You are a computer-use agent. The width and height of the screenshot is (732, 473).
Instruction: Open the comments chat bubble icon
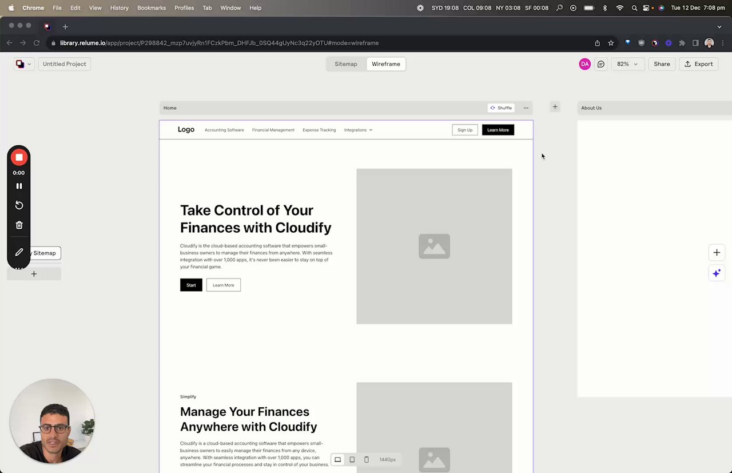[x=600, y=64]
